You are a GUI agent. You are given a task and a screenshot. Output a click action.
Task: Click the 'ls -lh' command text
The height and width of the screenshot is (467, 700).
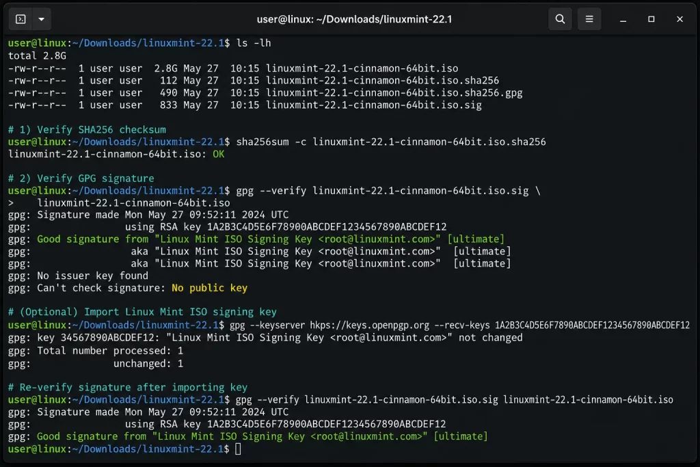[x=254, y=43]
